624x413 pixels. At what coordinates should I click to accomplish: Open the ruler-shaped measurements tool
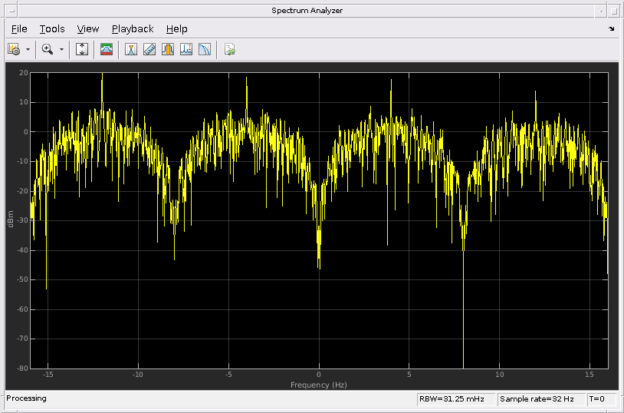tap(149, 49)
